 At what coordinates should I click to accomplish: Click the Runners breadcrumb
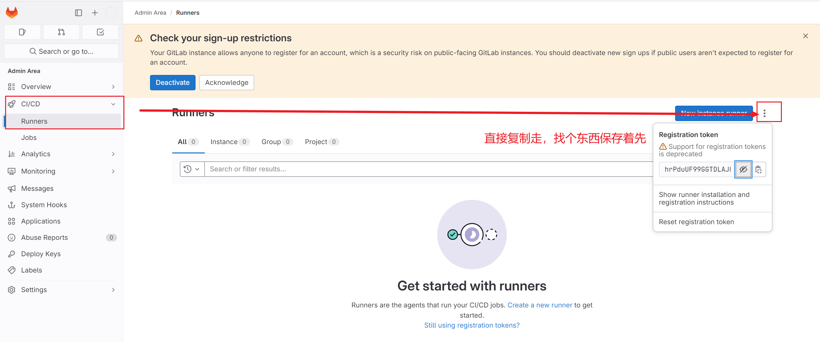188,13
